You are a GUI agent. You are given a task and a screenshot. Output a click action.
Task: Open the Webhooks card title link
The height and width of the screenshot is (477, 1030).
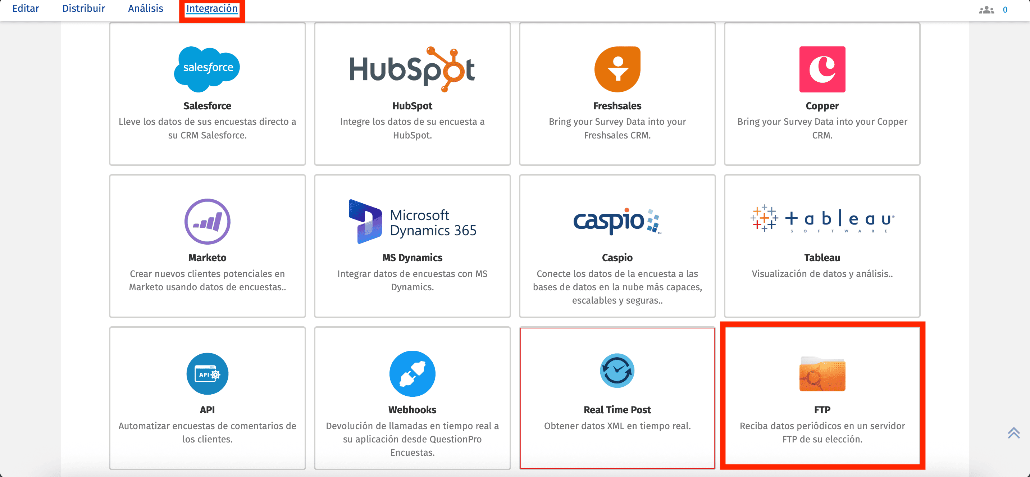tap(412, 409)
